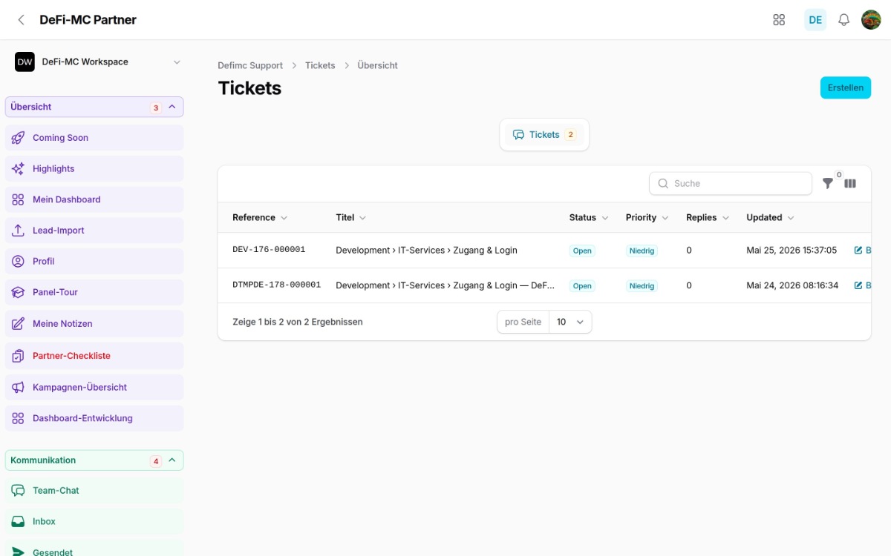891x556 pixels.
Task: Click the Highlights sparkle icon
Action: 19,169
